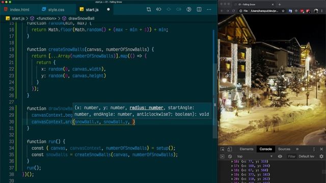Toggle the console live expression eye icon

pyautogui.click(x=280, y=157)
